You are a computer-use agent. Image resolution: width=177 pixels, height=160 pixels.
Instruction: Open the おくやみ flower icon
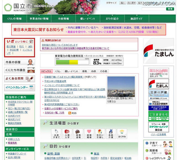click(122, 134)
